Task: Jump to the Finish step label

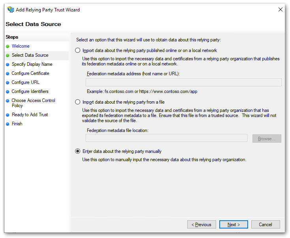Action: tap(17, 124)
